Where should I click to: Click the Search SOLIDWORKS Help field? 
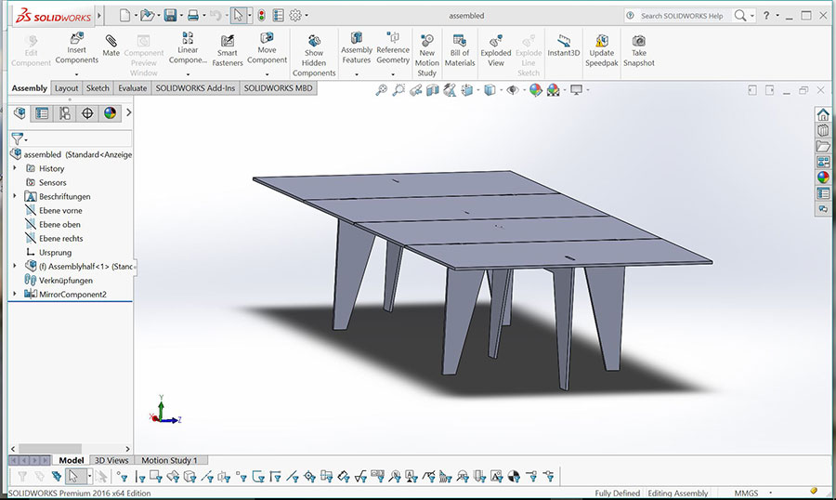(x=682, y=16)
